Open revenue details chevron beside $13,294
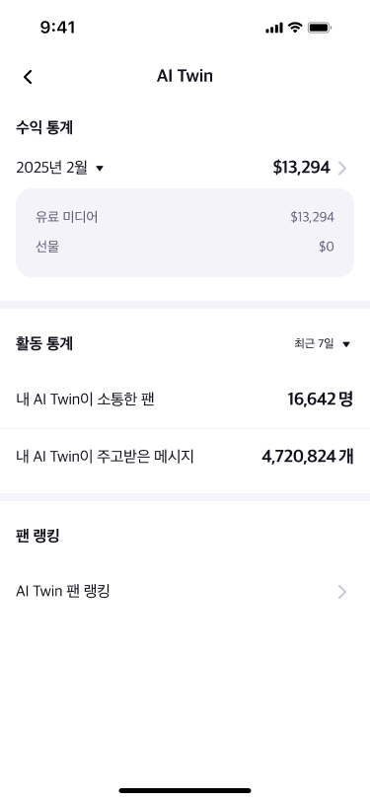Image resolution: width=370 pixels, height=801 pixels. point(342,168)
